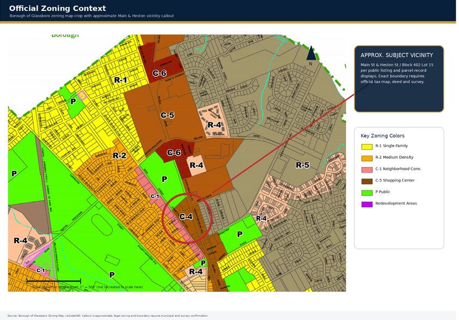Click the source citation footer text

(108, 316)
